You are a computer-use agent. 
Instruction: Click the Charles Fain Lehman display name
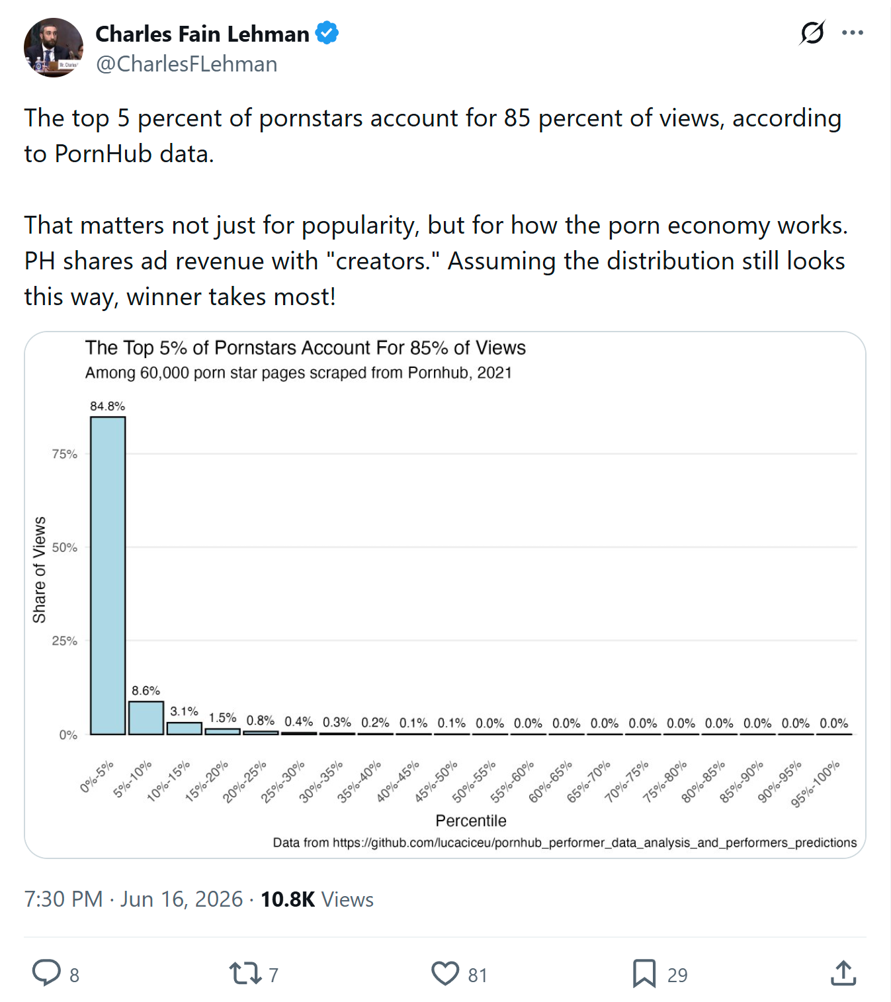click(202, 34)
